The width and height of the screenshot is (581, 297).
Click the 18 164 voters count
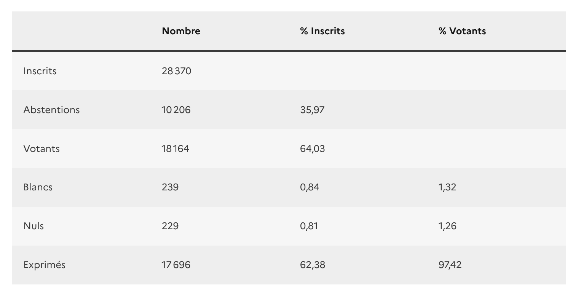(175, 149)
